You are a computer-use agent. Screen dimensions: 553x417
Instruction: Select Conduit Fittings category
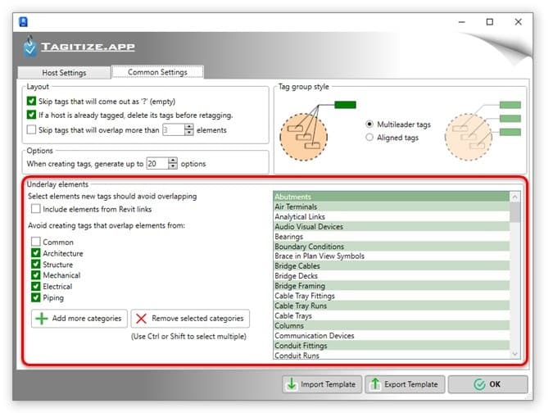click(392, 345)
